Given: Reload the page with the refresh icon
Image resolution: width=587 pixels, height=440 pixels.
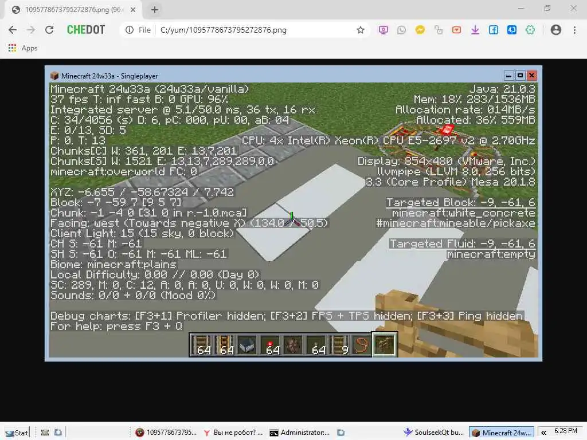Looking at the screenshot, I should click(49, 30).
